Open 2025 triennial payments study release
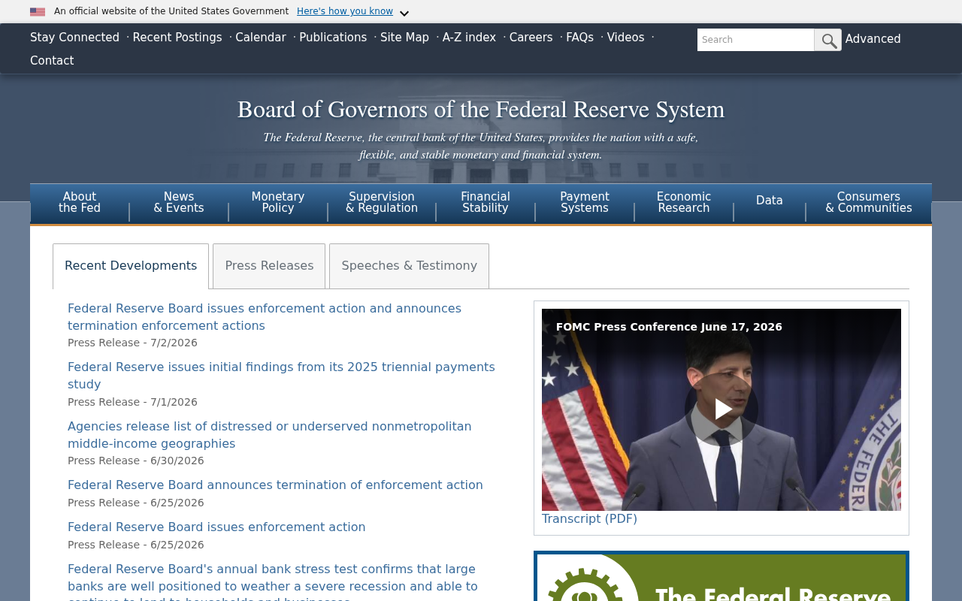The height and width of the screenshot is (601, 962). pyautogui.click(x=281, y=376)
